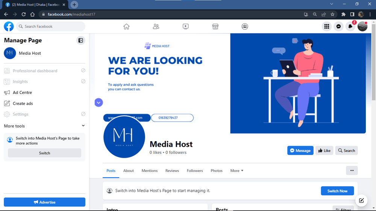This screenshot has width=376, height=211.
Task: Click the '0 likes • 0 followers' text
Action: click(168, 152)
